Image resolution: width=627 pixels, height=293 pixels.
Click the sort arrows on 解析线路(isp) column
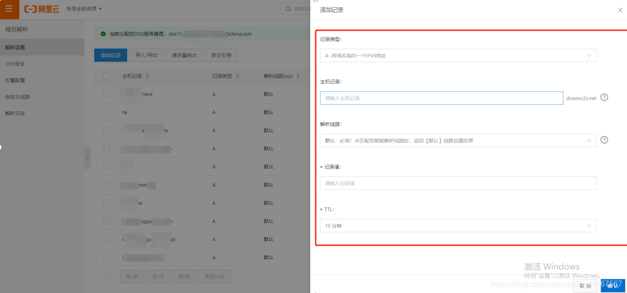pyautogui.click(x=298, y=76)
